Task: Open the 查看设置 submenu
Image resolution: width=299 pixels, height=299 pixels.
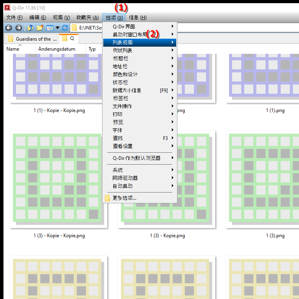Action: [140, 146]
